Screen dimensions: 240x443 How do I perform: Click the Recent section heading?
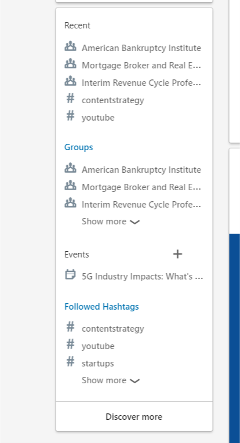pyautogui.click(x=77, y=26)
